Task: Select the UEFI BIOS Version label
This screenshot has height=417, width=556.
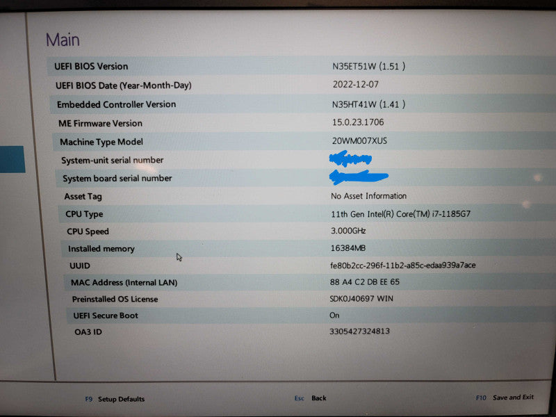Action: point(91,66)
